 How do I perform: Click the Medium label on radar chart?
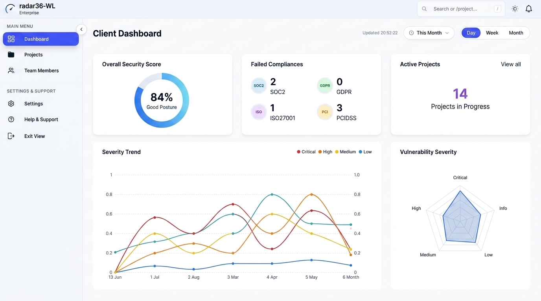click(x=428, y=255)
